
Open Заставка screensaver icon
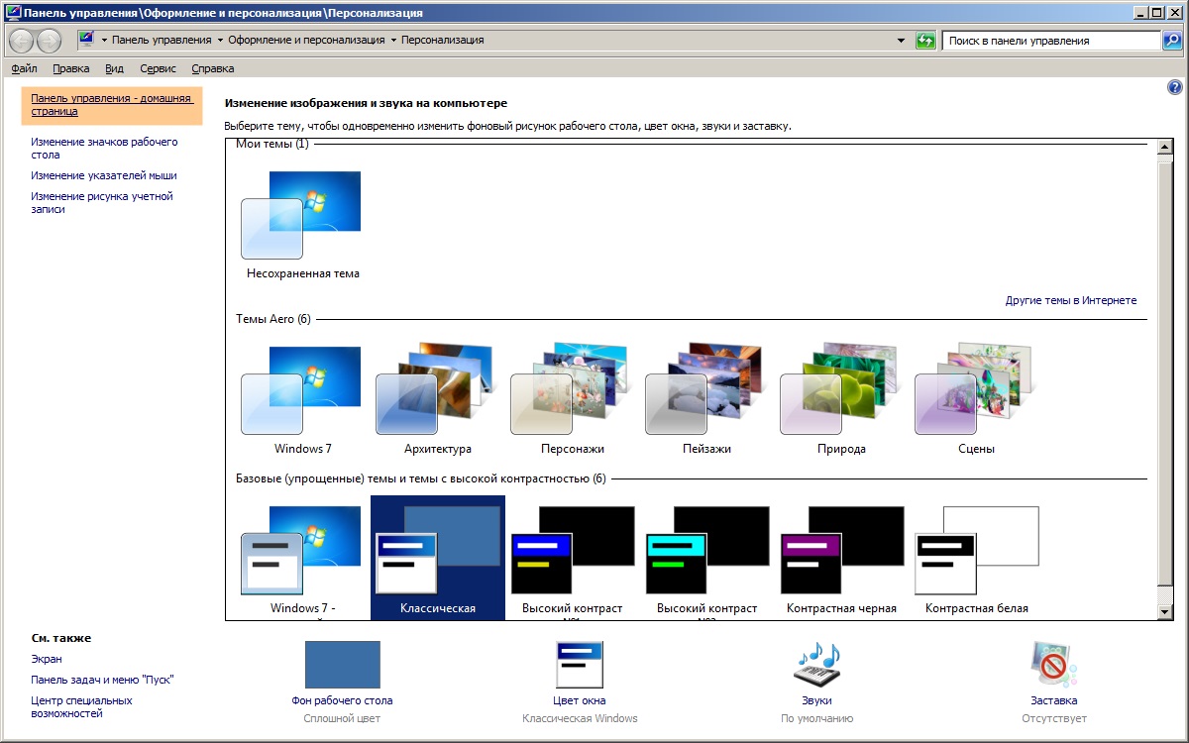click(x=1053, y=664)
